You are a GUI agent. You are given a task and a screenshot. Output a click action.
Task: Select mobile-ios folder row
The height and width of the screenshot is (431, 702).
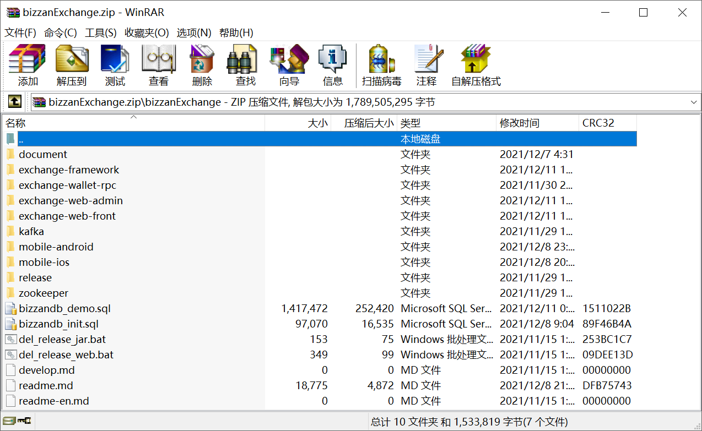pos(320,262)
